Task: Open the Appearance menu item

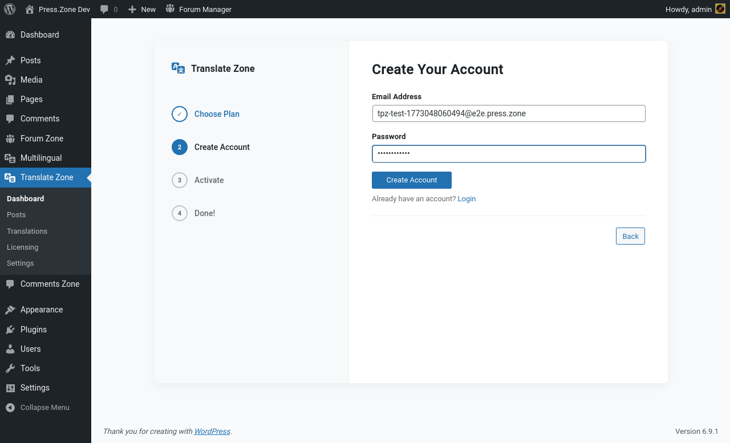Action: pyautogui.click(x=46, y=310)
